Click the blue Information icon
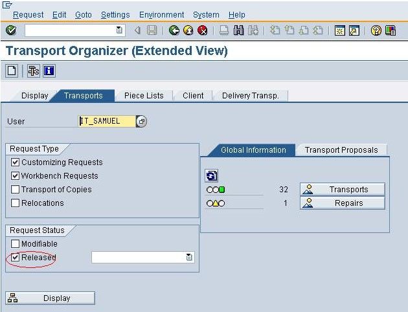The height and width of the screenshot is (312, 408). pos(49,71)
